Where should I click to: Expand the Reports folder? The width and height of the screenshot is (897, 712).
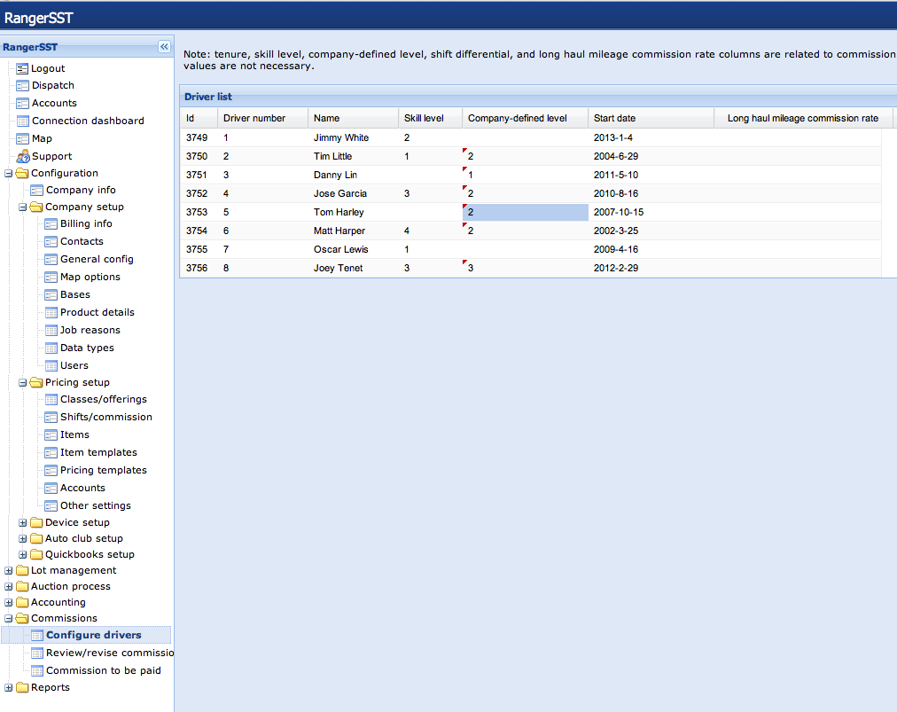tap(9, 688)
